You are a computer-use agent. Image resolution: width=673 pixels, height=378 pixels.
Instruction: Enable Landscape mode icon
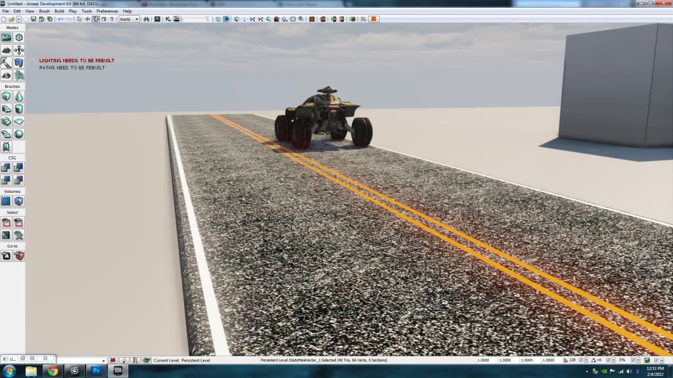coord(6,75)
